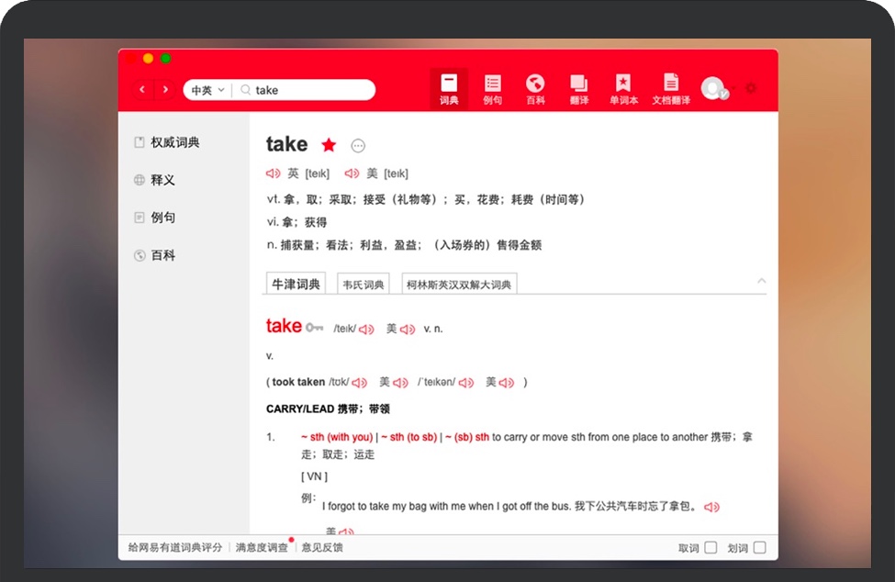Open the 意见反馈 feedback link

pos(322,548)
